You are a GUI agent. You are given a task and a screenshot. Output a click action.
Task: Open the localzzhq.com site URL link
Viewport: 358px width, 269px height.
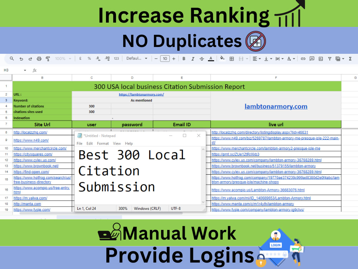point(30,132)
